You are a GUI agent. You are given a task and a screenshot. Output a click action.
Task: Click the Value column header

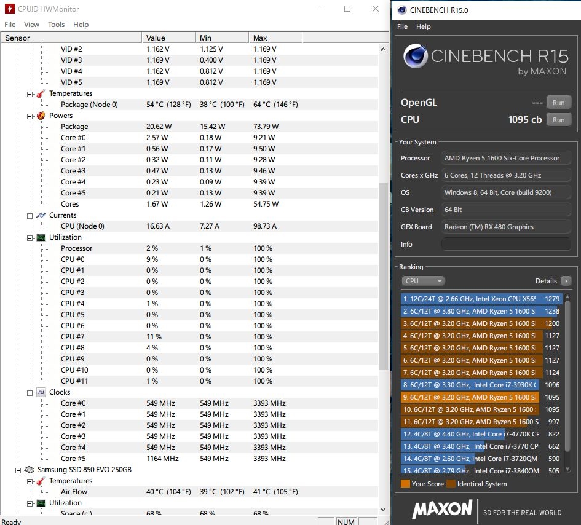pos(168,37)
